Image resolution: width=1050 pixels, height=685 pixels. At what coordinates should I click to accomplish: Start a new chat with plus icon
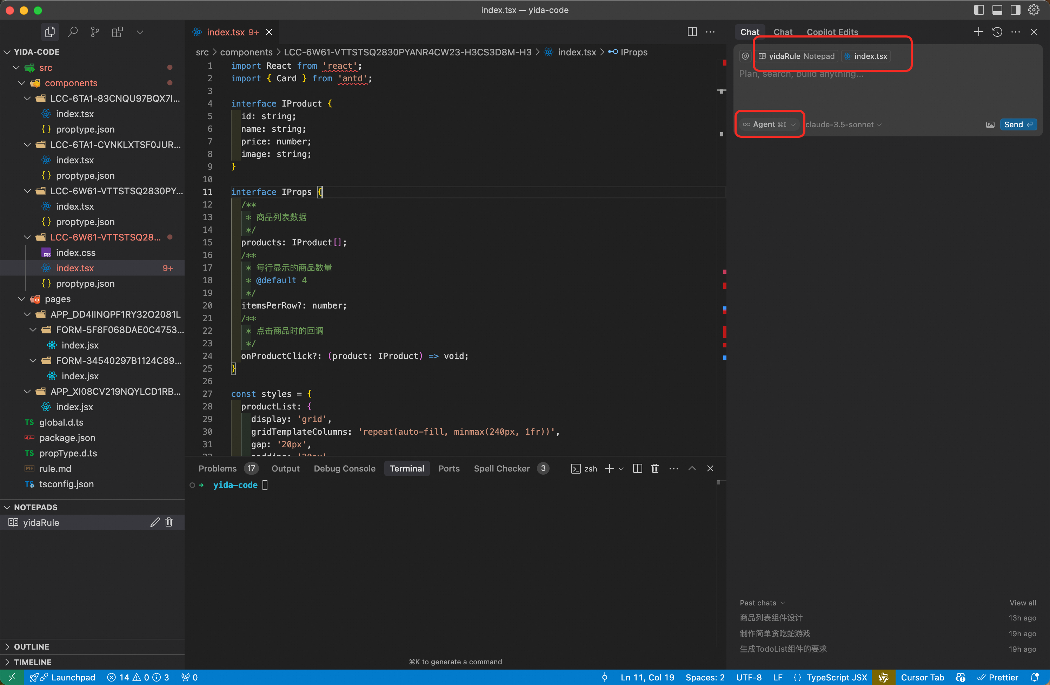point(978,32)
